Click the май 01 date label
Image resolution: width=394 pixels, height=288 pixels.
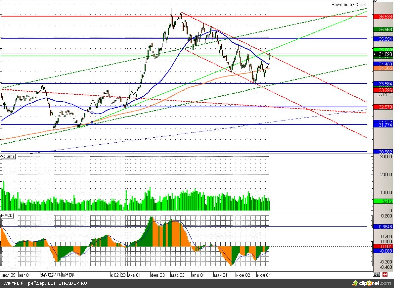[x=221, y=275]
